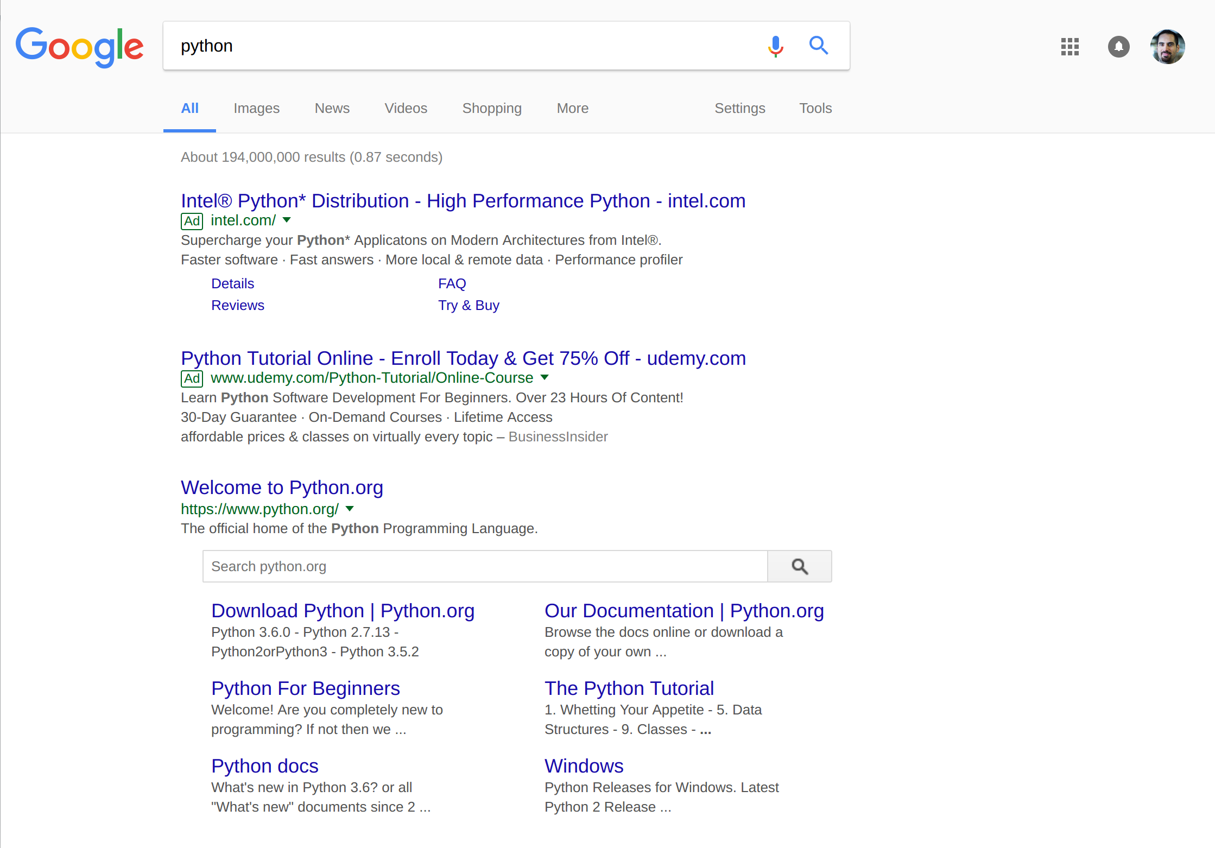
Task: Open the Python docs link
Action: [x=265, y=766]
